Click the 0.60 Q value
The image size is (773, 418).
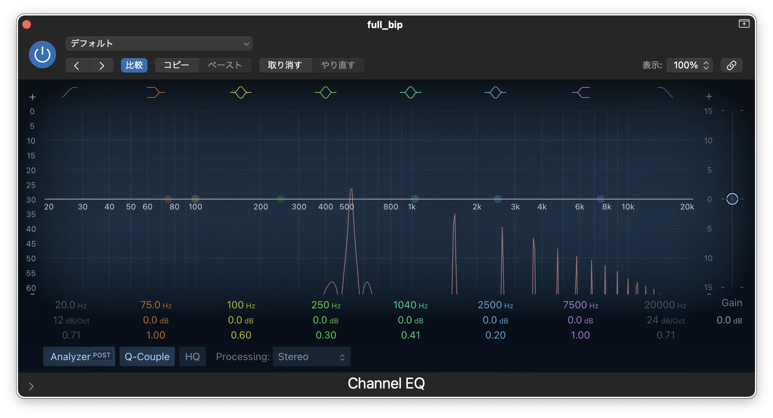pos(241,335)
